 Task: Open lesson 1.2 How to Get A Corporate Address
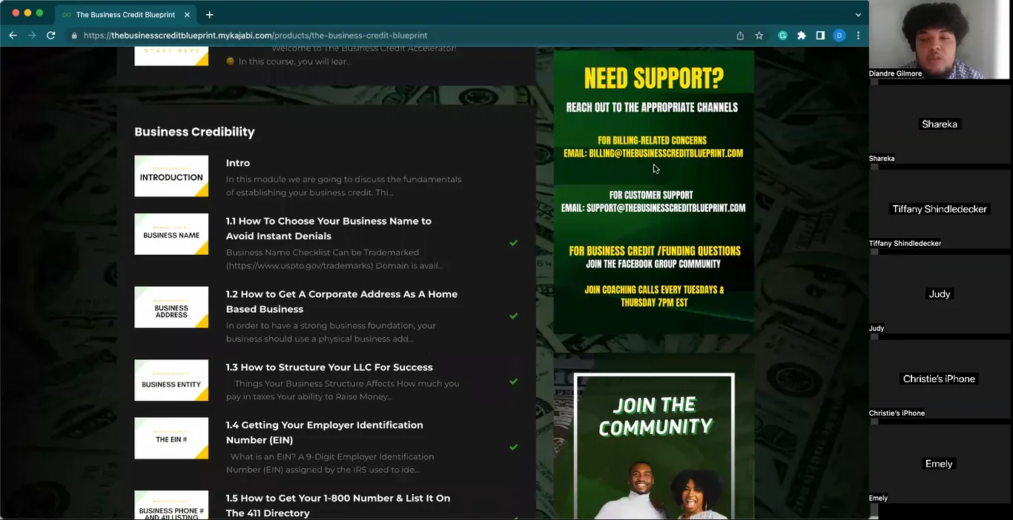(x=342, y=301)
